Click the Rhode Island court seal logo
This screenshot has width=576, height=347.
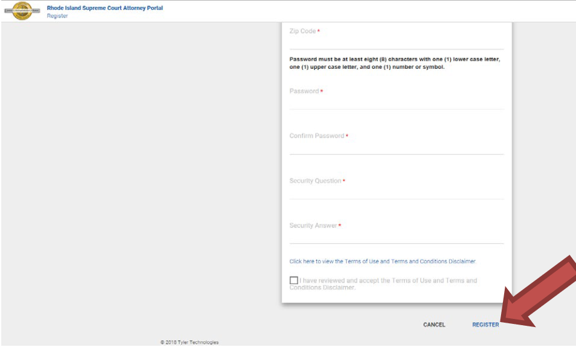pyautogui.click(x=22, y=11)
